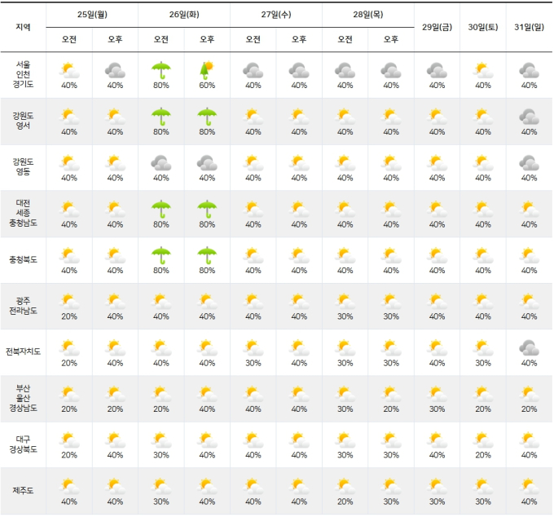Viewport: 554px width, 517px height.
Task: Click the 31일(일) date header
Action: (x=530, y=27)
